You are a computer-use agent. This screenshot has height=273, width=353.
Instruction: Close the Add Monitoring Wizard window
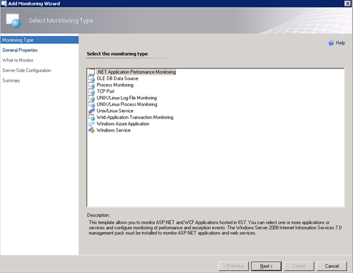tap(348, 4)
